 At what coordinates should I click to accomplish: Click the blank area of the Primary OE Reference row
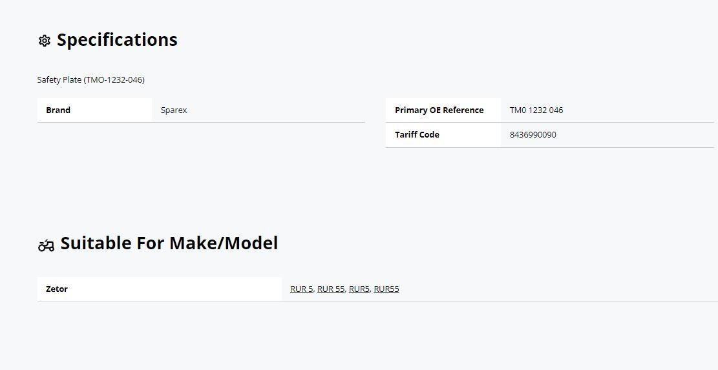click(x=639, y=110)
